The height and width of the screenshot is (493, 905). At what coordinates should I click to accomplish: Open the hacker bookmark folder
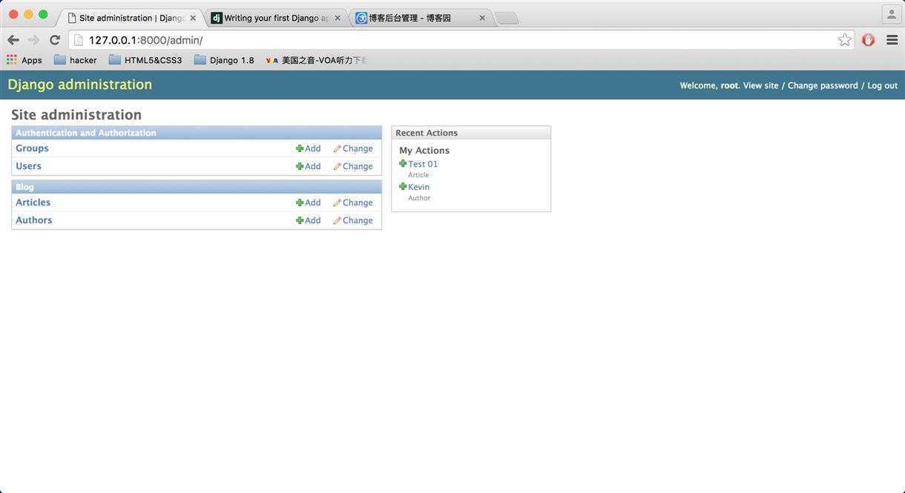[76, 60]
